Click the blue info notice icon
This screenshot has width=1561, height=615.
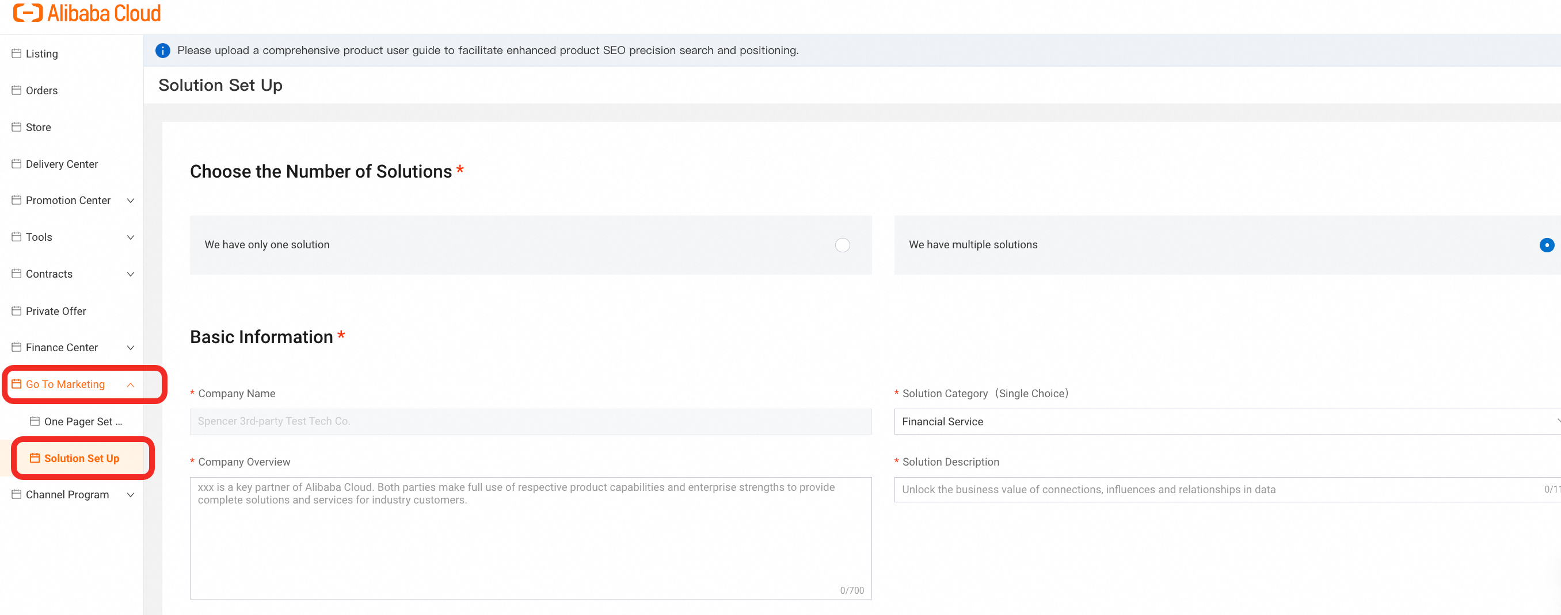[162, 50]
